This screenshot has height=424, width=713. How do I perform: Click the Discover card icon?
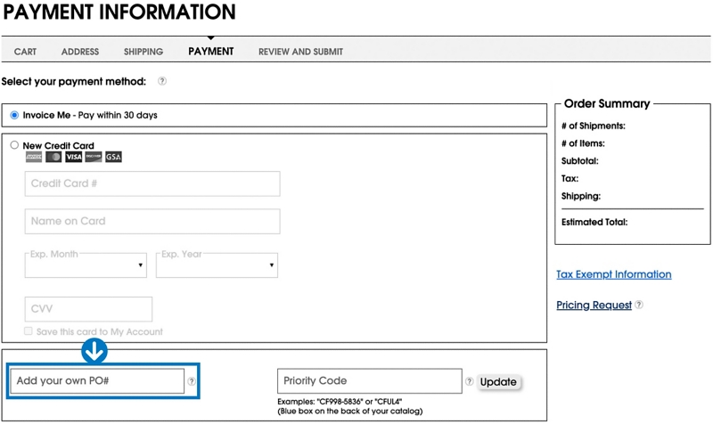(93, 157)
